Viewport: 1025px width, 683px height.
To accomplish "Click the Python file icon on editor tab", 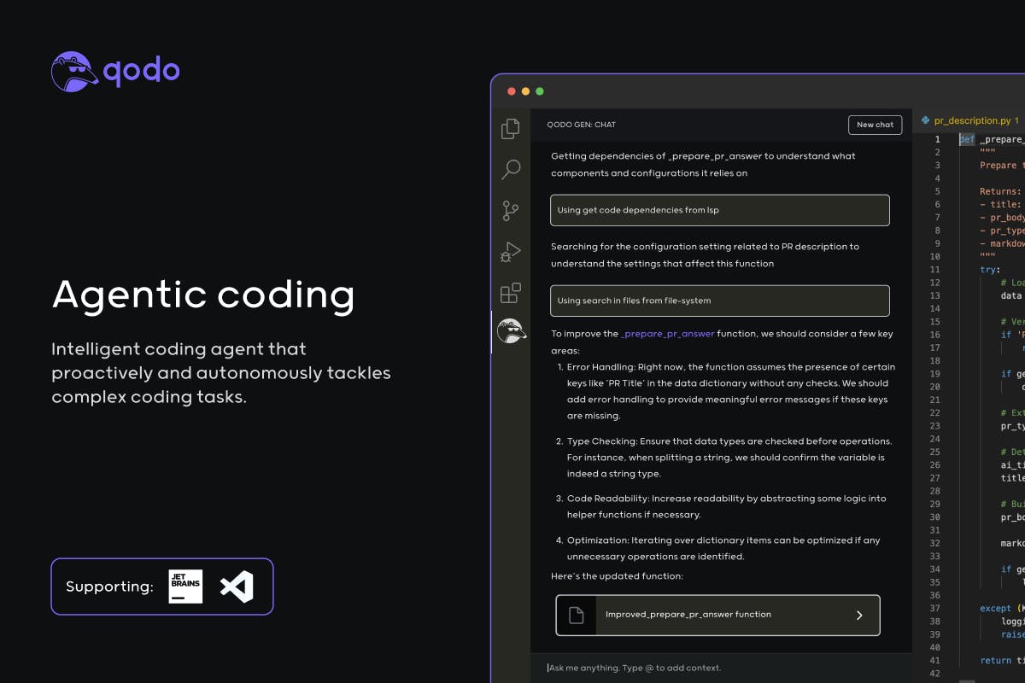I will click(x=925, y=121).
